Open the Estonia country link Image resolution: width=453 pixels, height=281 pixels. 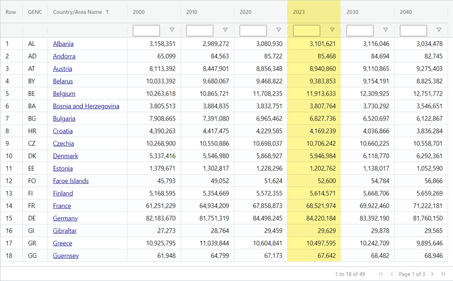tap(63, 168)
